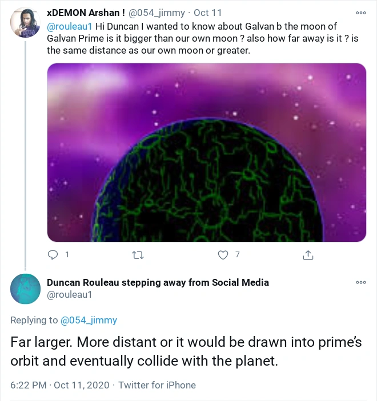Open more options on xDEMON Arshan's tweet
This screenshot has width=377, height=401.
360,13
